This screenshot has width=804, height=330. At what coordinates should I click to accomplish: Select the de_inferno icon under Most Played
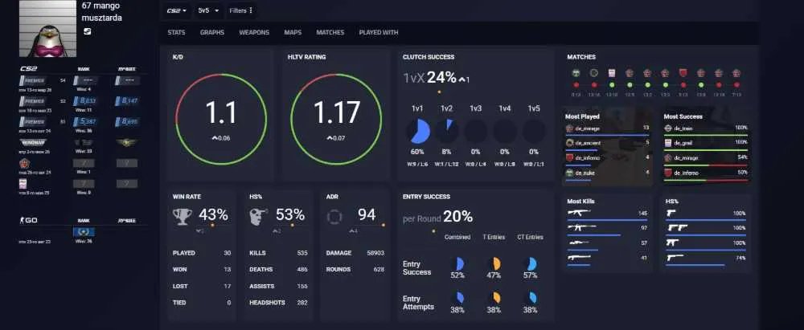coord(570,158)
